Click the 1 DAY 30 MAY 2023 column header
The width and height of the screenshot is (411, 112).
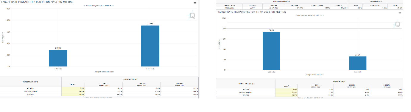click(x=104, y=84)
